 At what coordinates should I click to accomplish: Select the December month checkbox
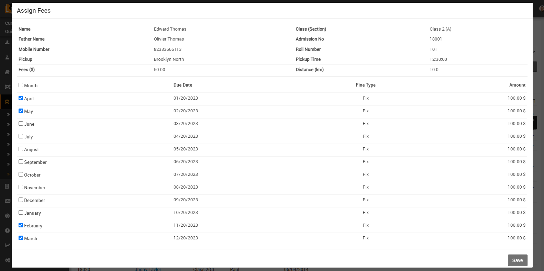click(x=21, y=200)
